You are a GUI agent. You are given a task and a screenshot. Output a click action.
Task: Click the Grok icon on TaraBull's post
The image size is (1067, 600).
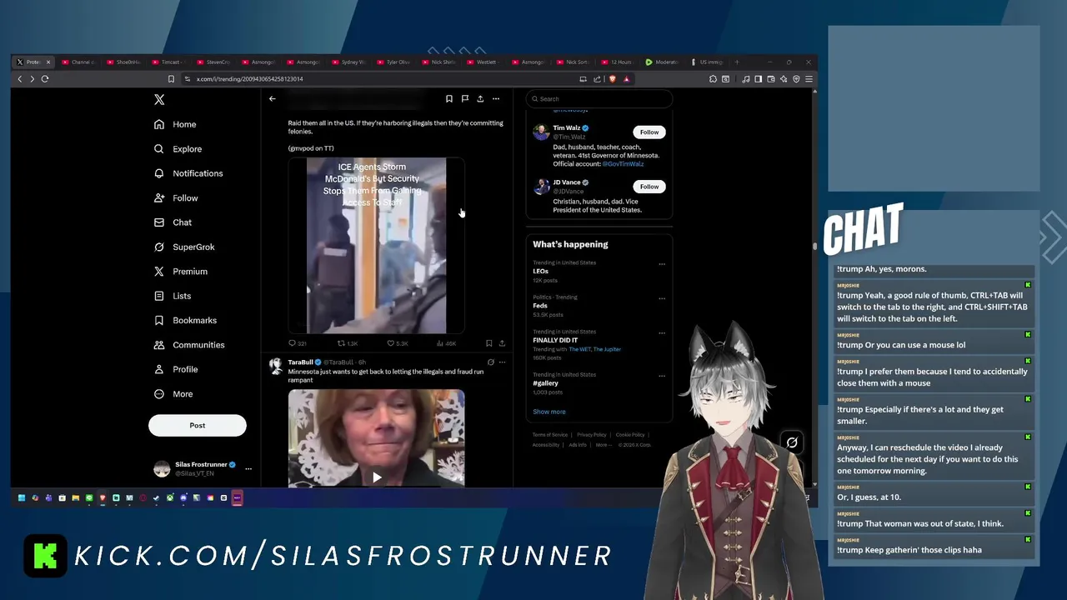(490, 362)
